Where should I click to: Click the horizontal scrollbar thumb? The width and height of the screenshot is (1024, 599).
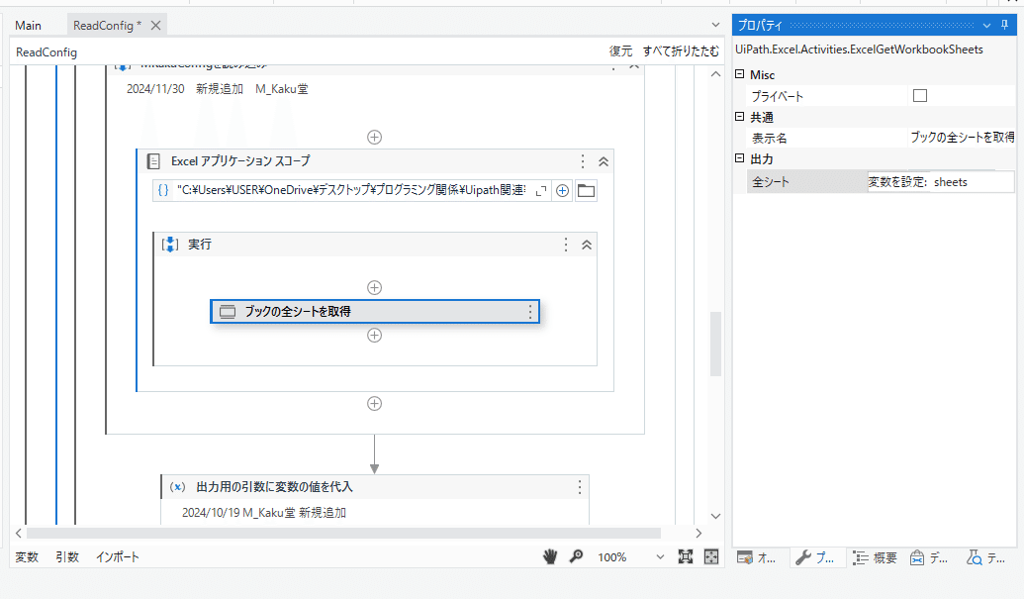(343, 533)
